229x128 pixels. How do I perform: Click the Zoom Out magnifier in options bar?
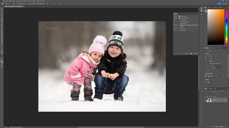pyautogui.click(x=14, y=4)
